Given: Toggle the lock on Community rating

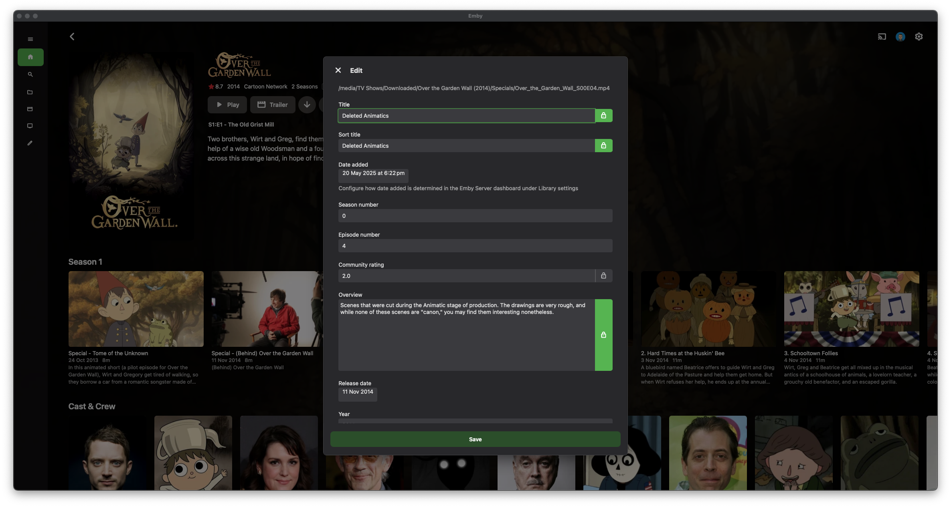Looking at the screenshot, I should pyautogui.click(x=603, y=276).
